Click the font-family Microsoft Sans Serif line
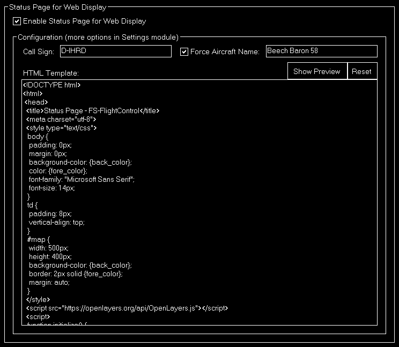 pyautogui.click(x=82, y=180)
